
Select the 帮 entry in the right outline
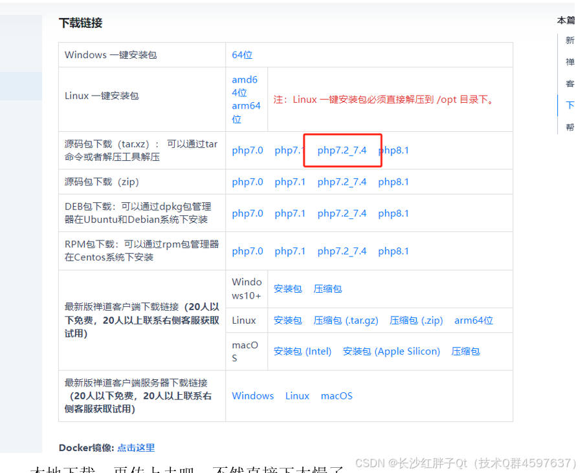click(570, 127)
